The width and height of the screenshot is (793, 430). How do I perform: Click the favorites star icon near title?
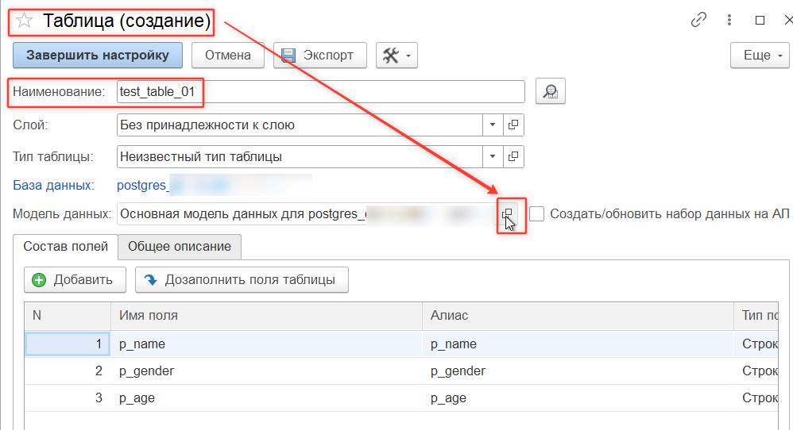point(24,21)
